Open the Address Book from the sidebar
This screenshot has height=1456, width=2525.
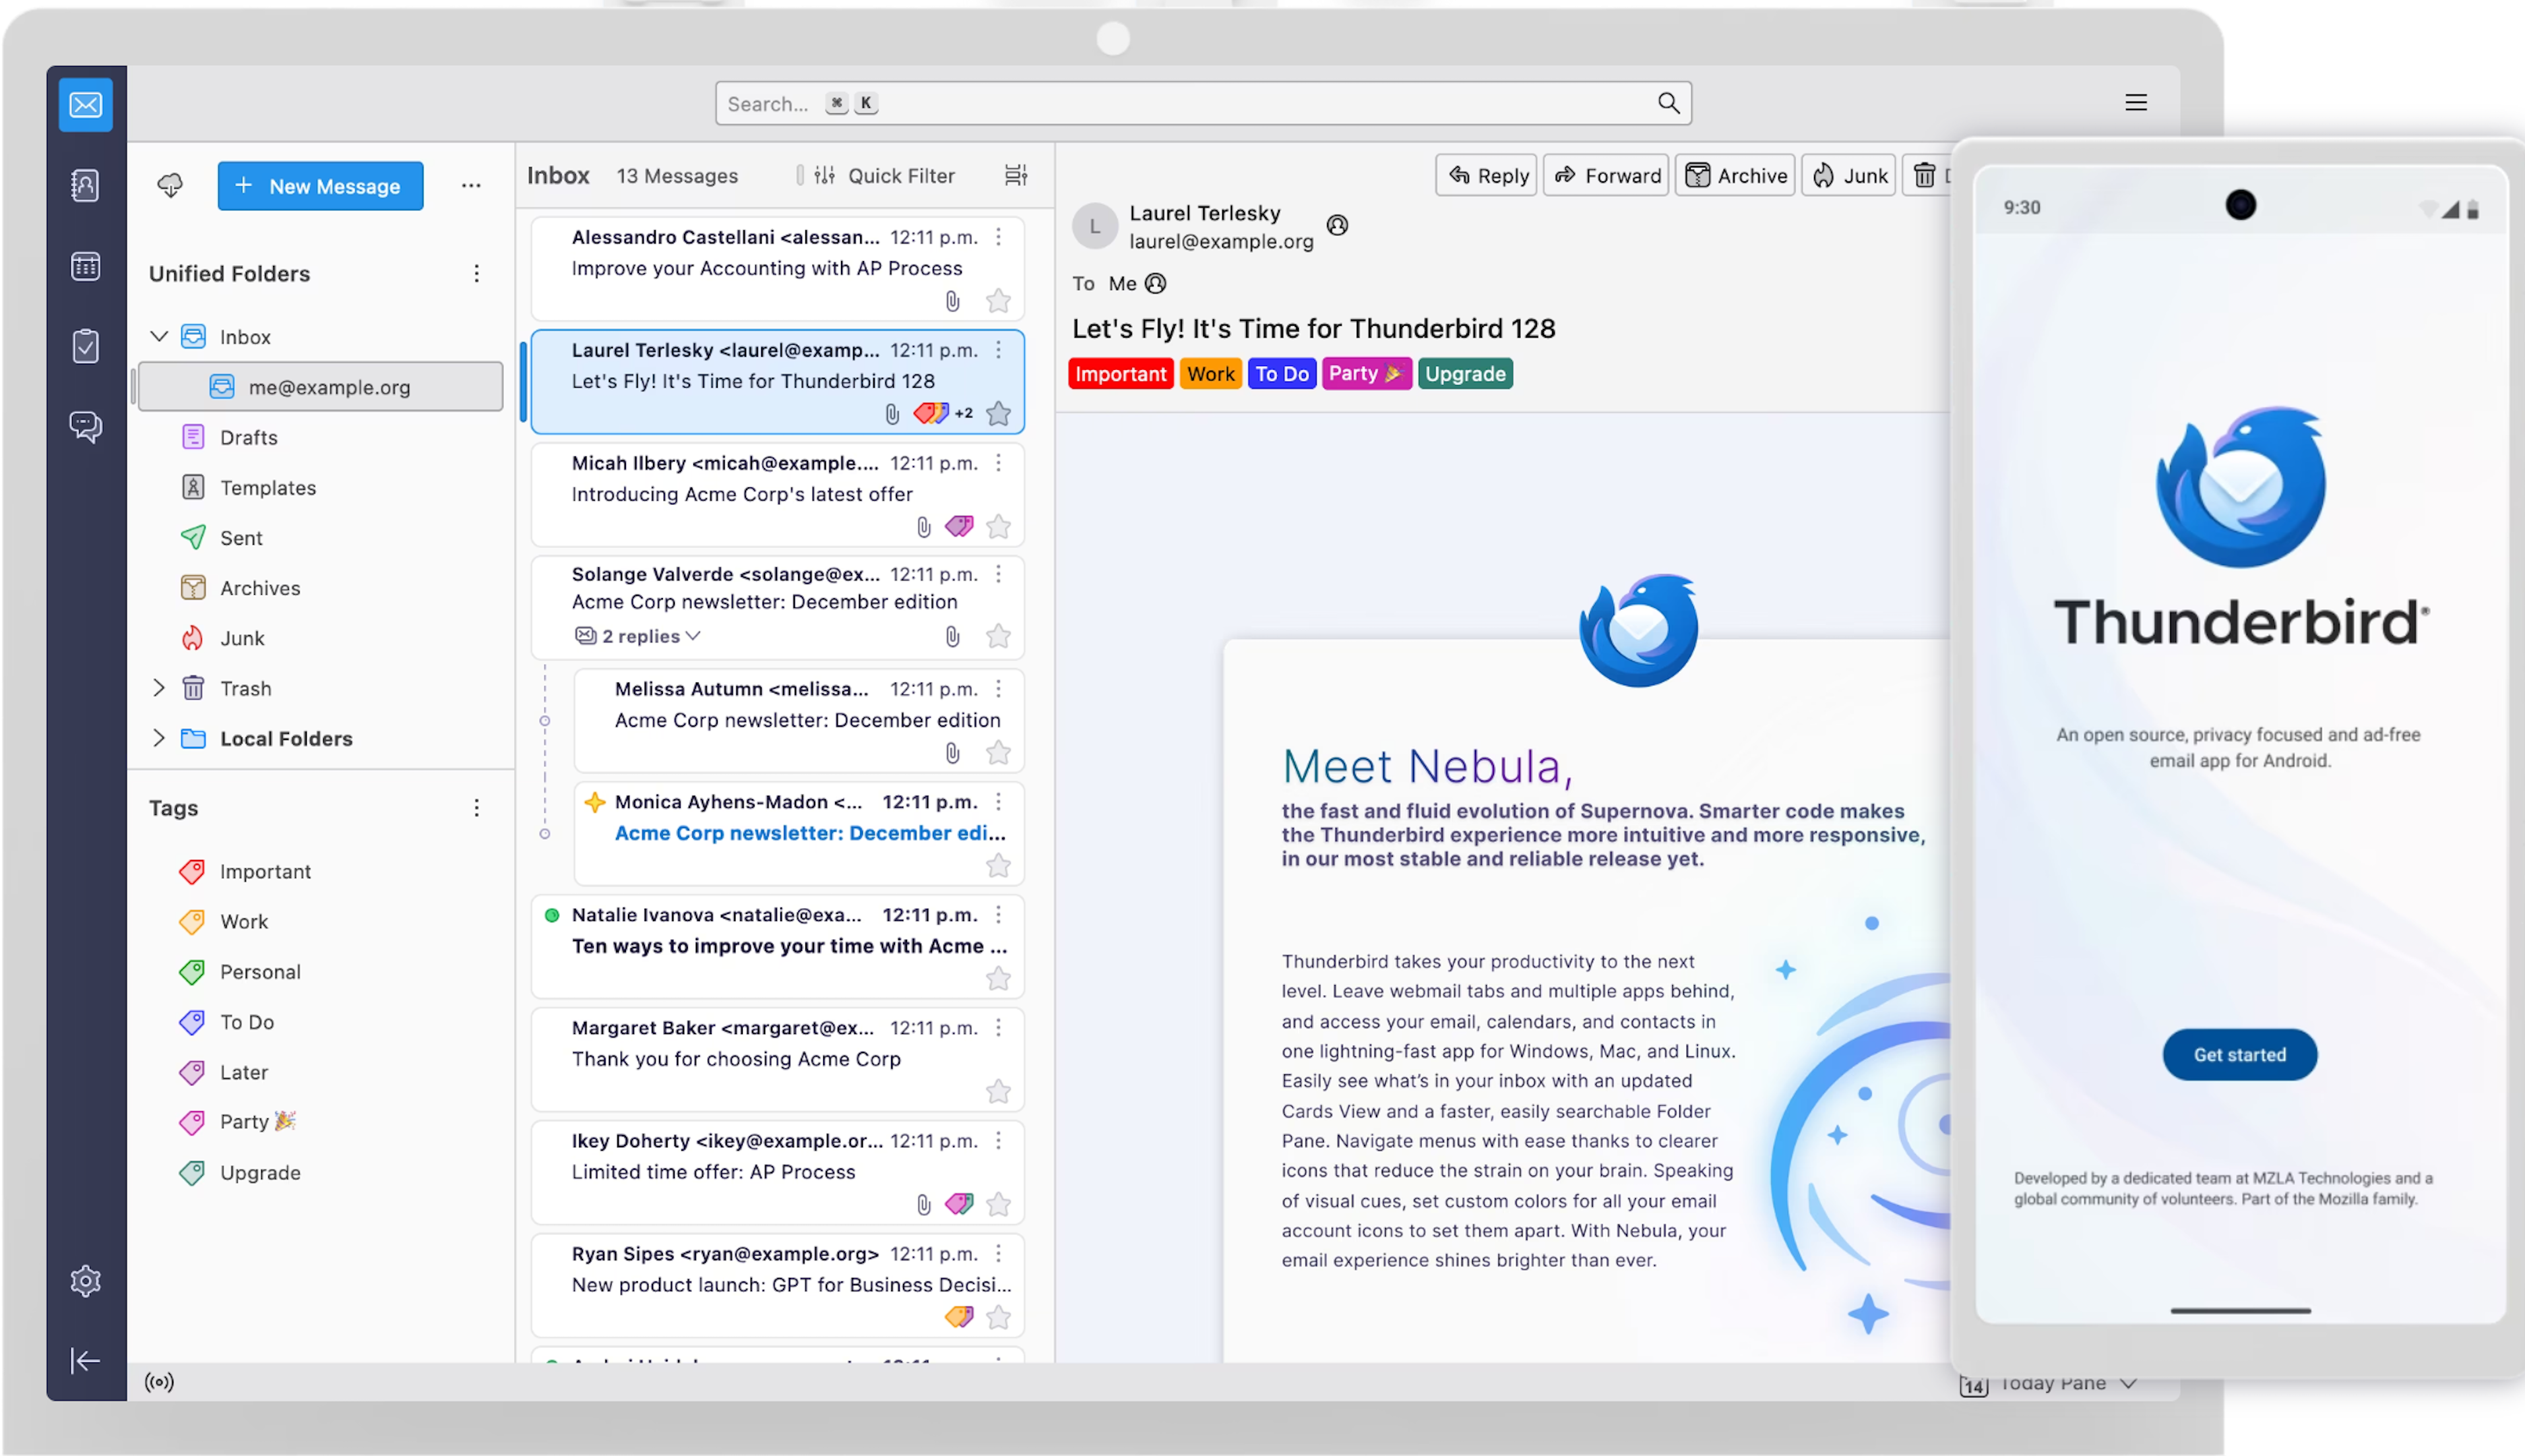pyautogui.click(x=85, y=185)
